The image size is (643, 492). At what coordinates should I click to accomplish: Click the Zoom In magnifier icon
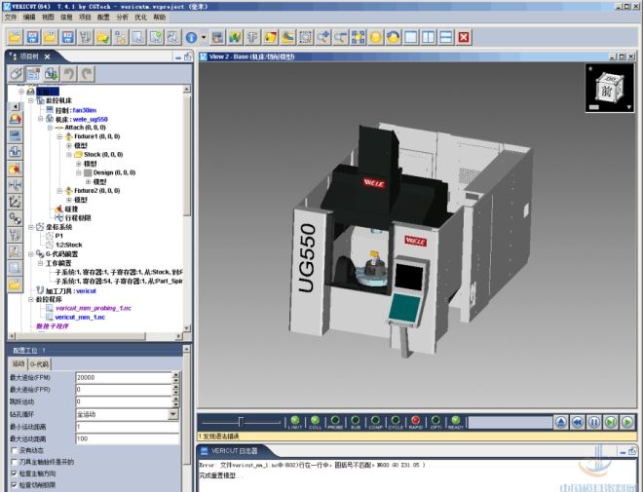pos(322,37)
